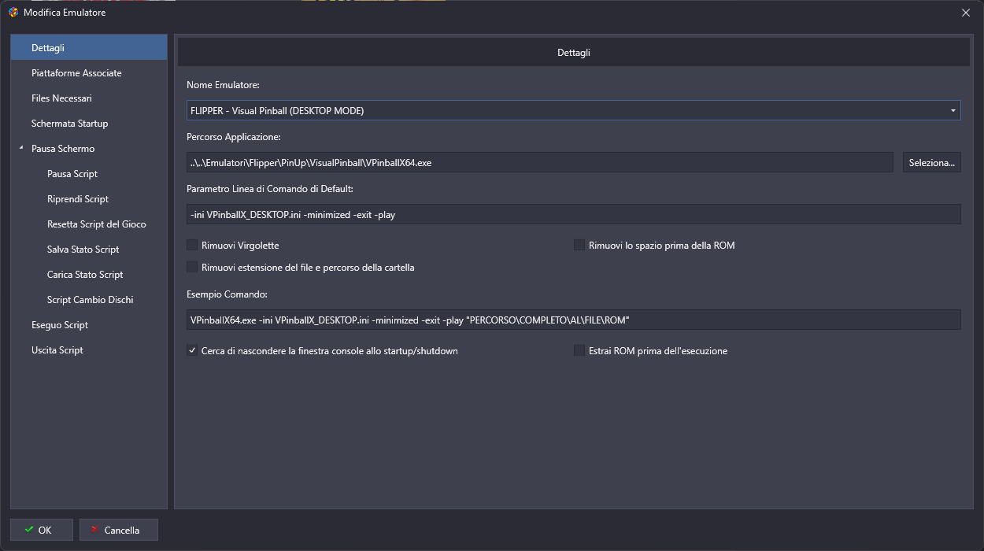Select Files Necessari in sidebar
The width and height of the screenshot is (984, 551).
(61, 98)
